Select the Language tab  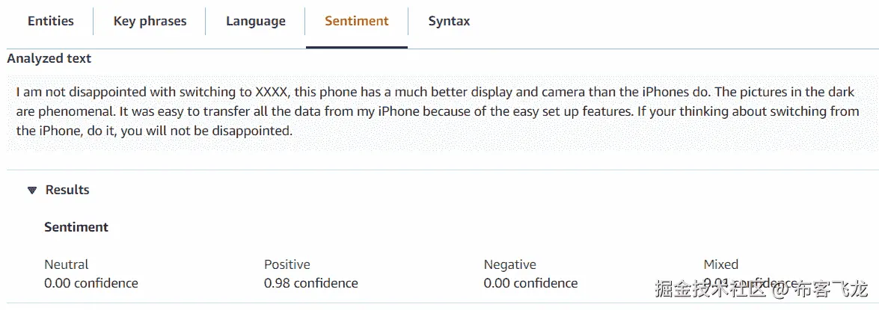point(256,21)
